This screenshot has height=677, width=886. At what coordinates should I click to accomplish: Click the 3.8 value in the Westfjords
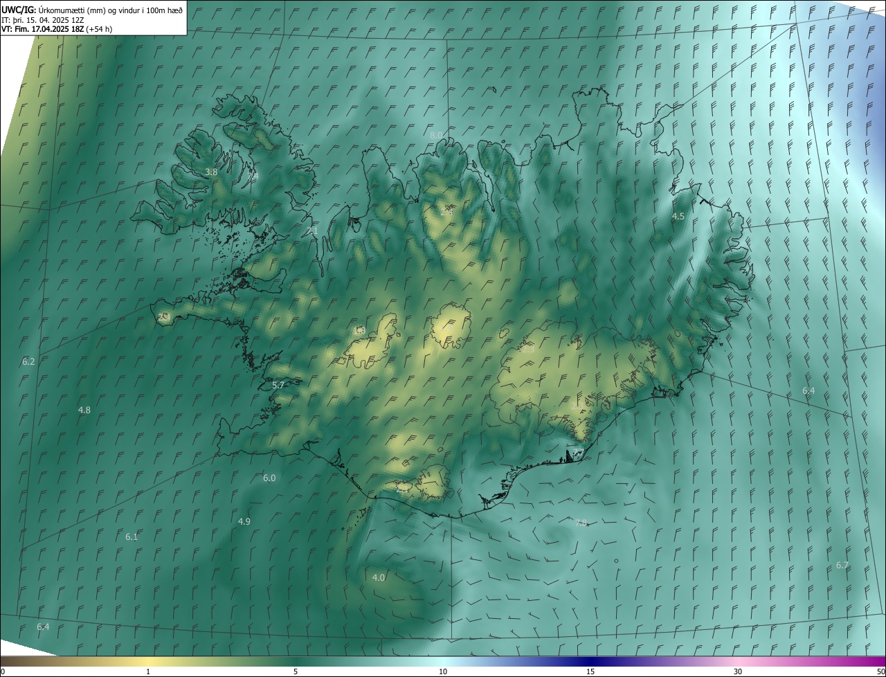[211, 172]
